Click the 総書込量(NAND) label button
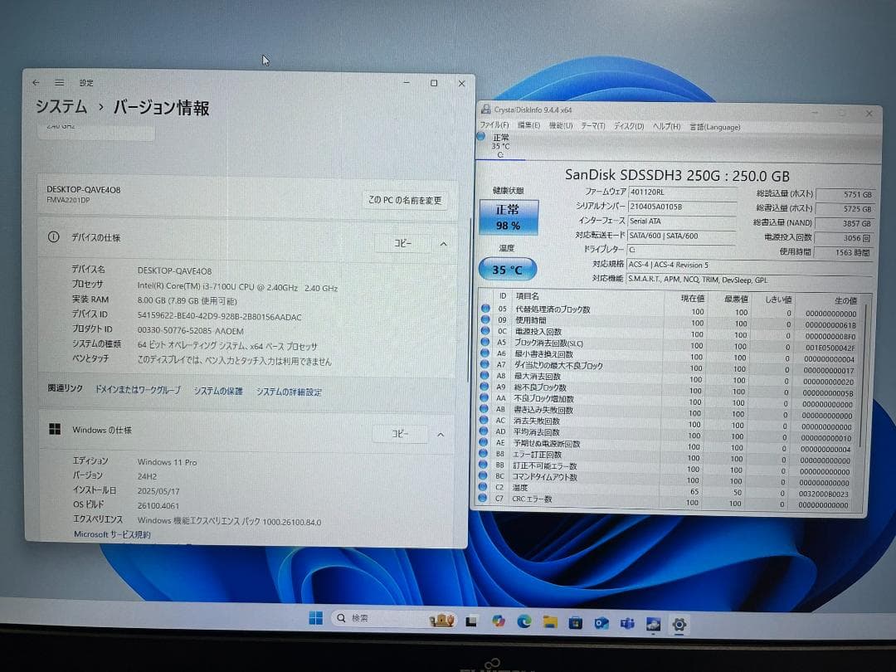The width and height of the screenshot is (896, 672). [x=782, y=222]
